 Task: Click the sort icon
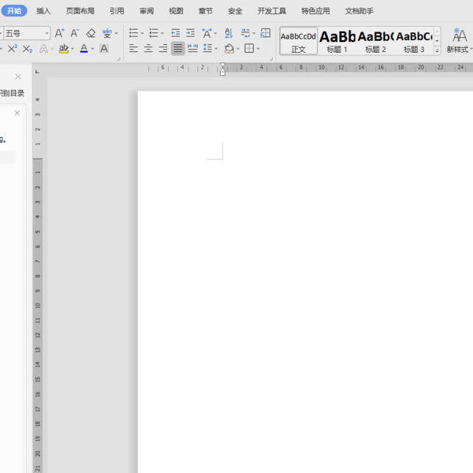point(229,33)
